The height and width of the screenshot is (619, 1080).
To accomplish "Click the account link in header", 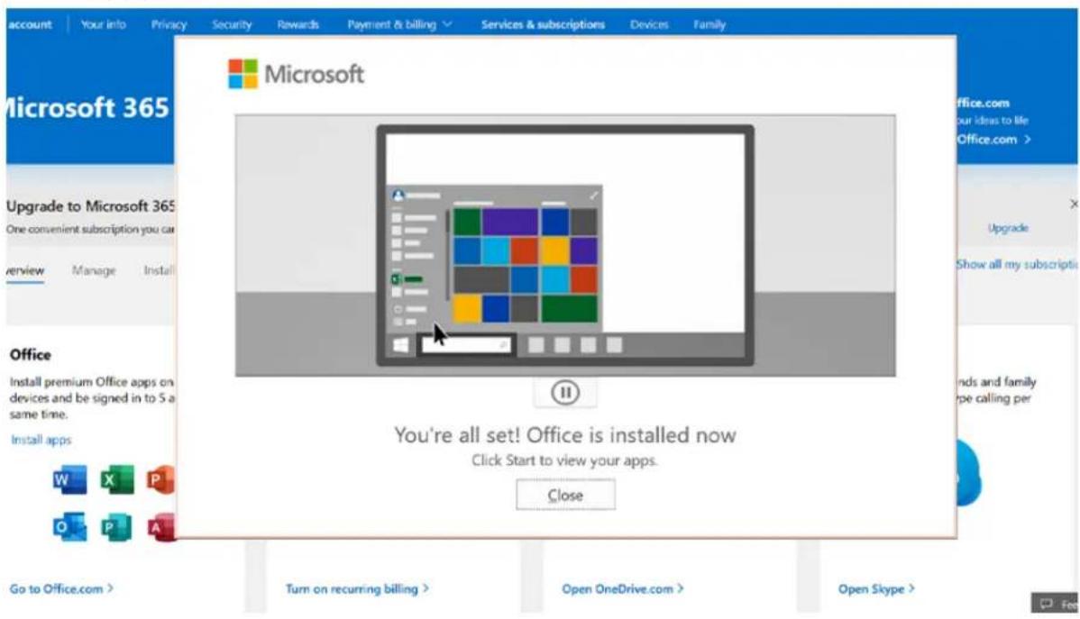I will [29, 24].
